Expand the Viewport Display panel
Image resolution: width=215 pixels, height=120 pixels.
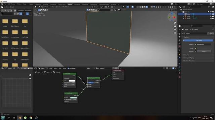coord(189,58)
